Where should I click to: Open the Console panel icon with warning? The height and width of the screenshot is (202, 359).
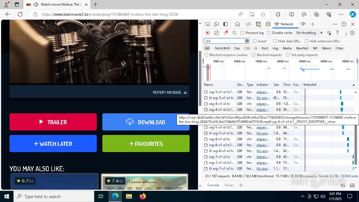point(258,24)
